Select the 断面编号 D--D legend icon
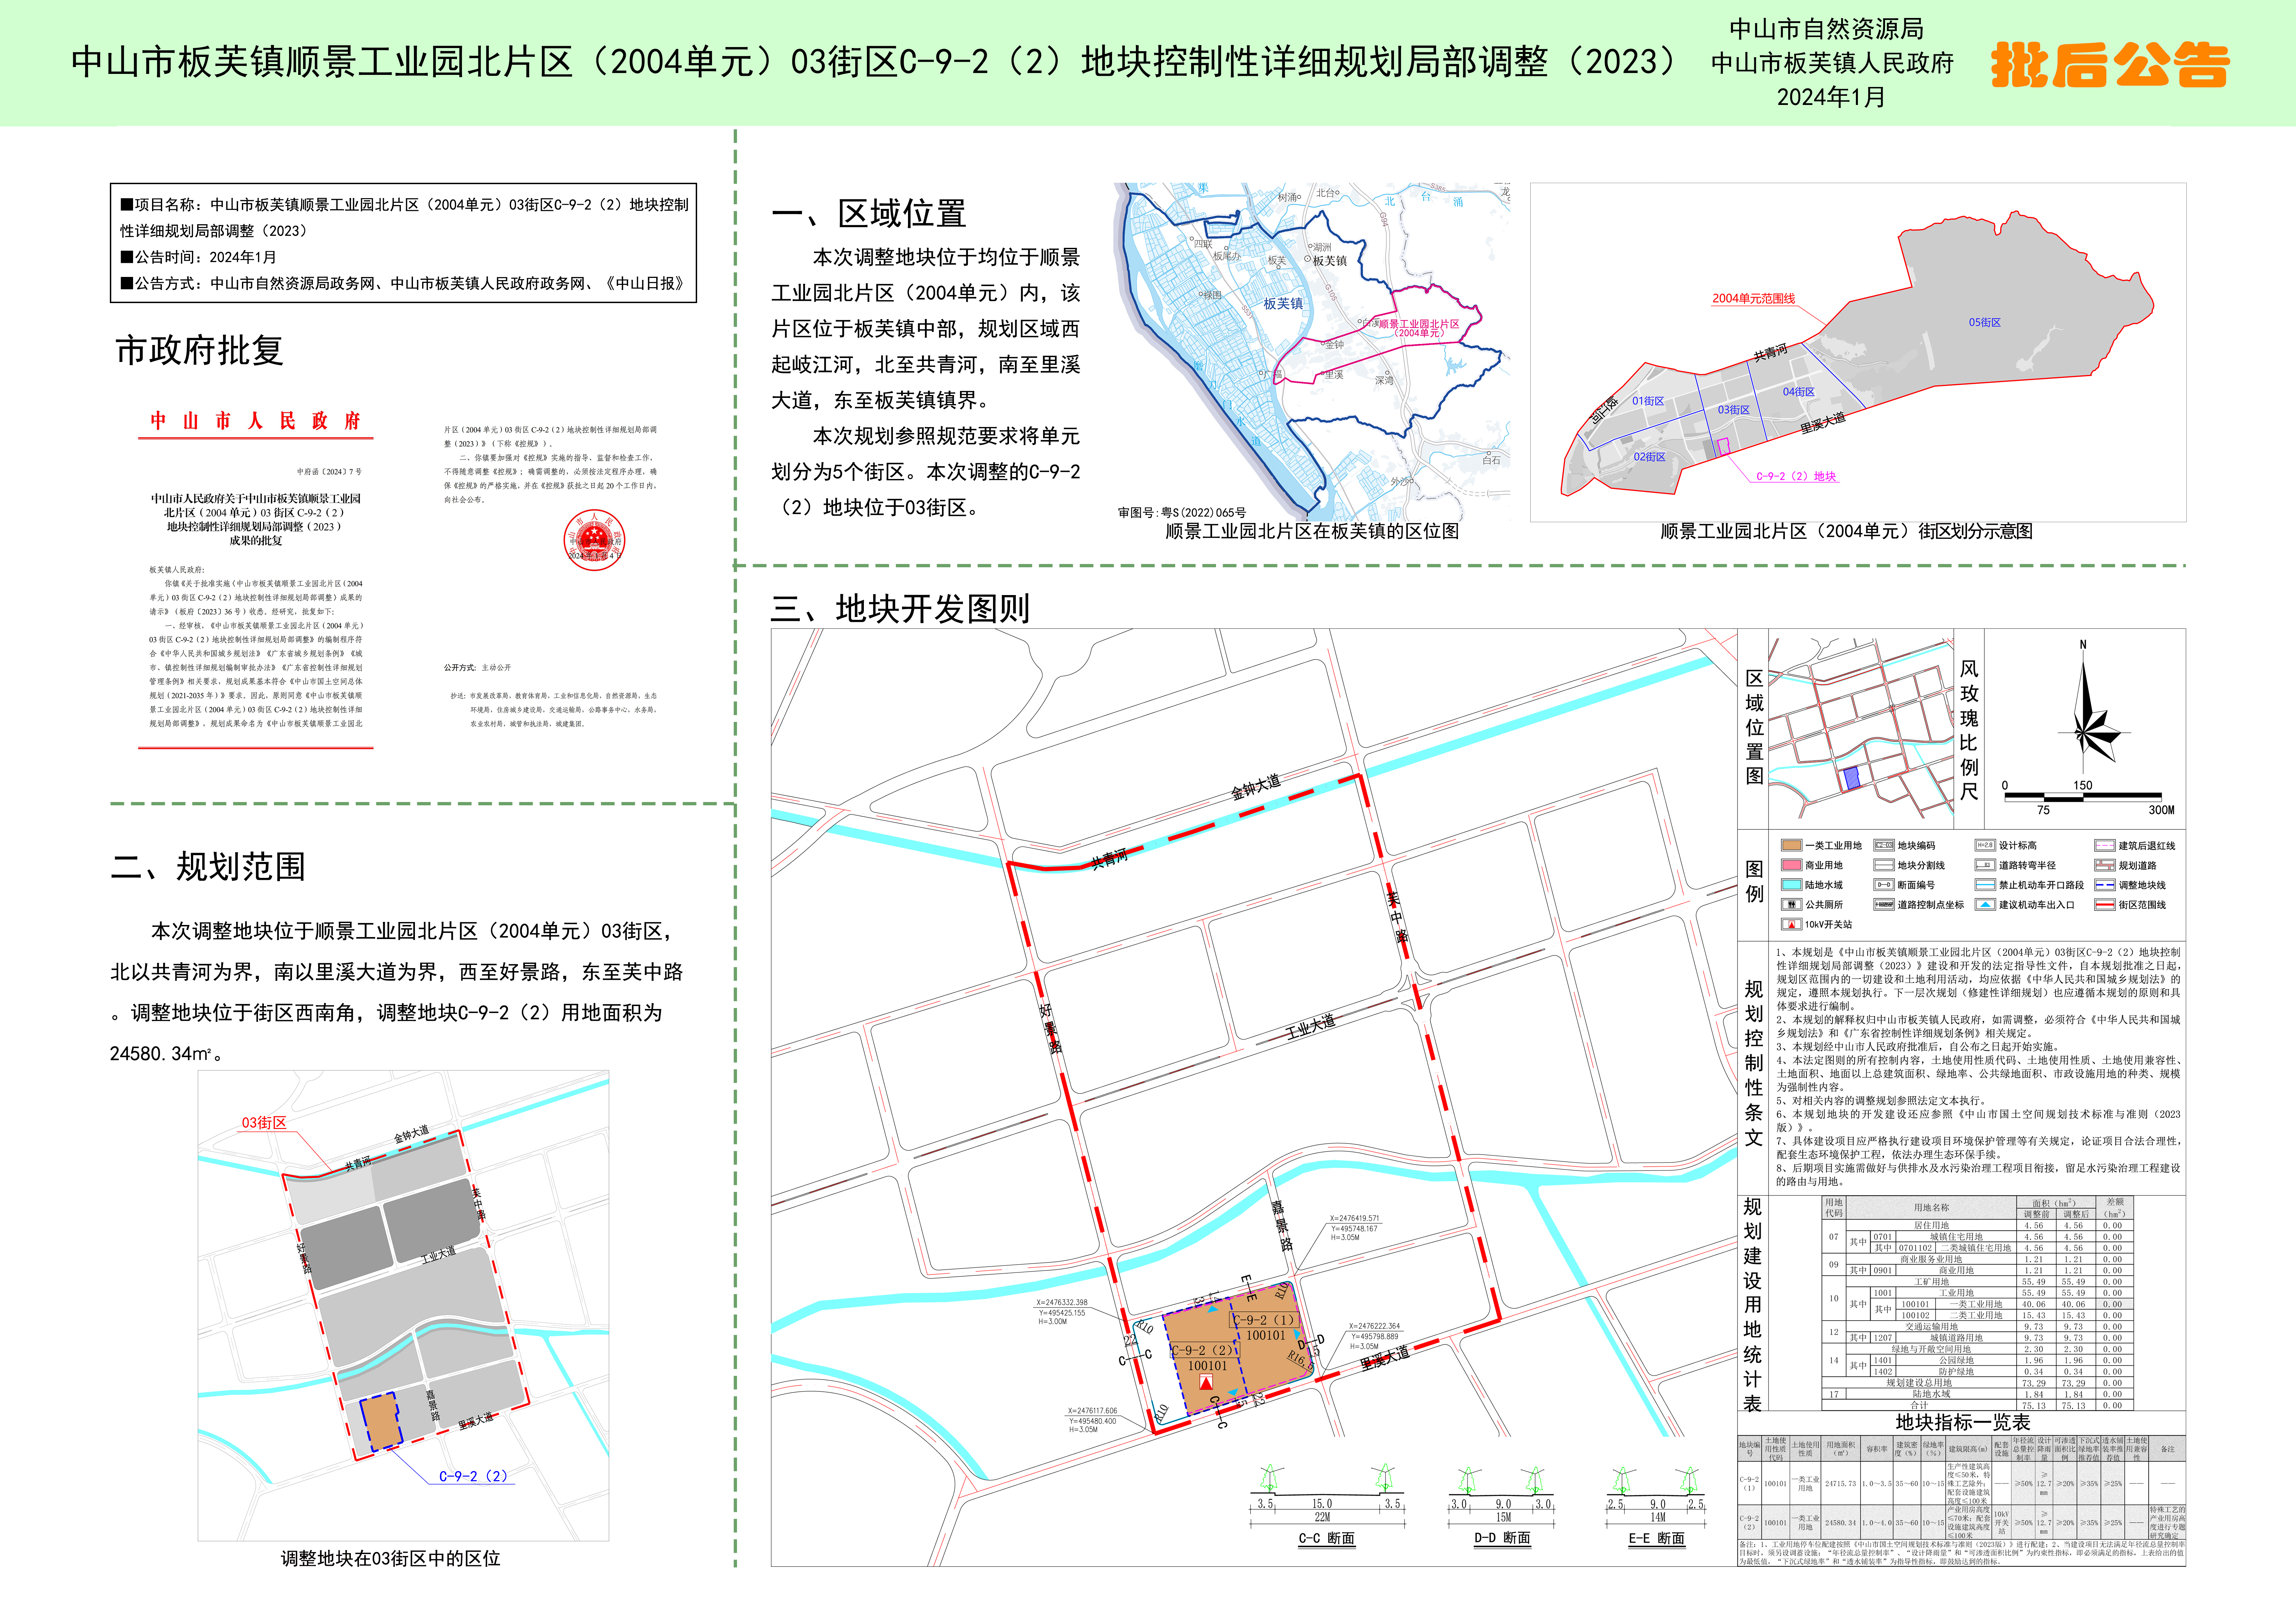The height and width of the screenshot is (1624, 2296). click(1884, 885)
